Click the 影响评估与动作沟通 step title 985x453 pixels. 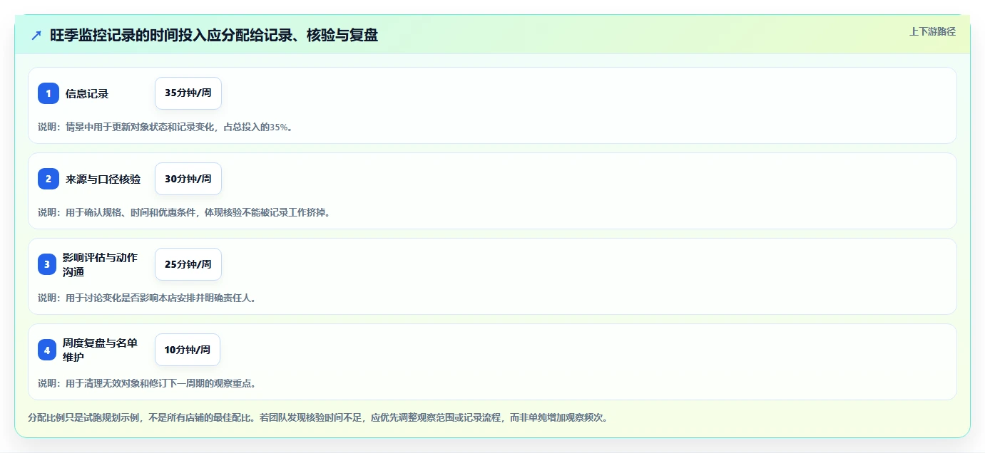100,264
